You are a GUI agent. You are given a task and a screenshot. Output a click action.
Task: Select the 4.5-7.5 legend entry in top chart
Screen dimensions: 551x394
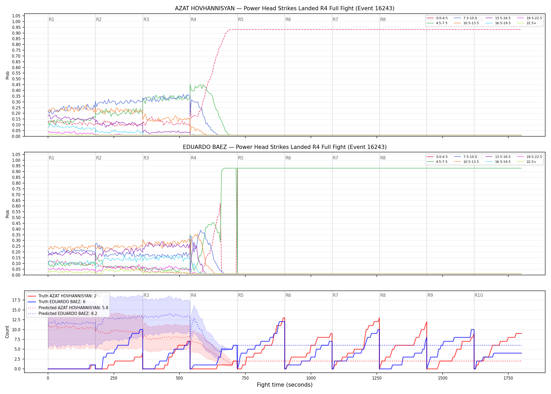(437, 23)
